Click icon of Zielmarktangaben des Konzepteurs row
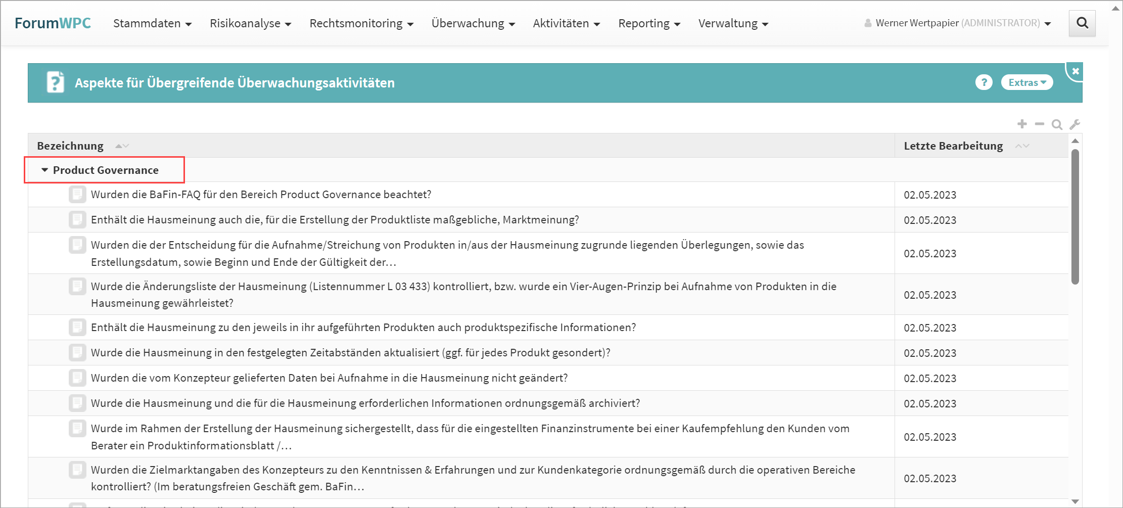The width and height of the screenshot is (1123, 508). pos(77,470)
